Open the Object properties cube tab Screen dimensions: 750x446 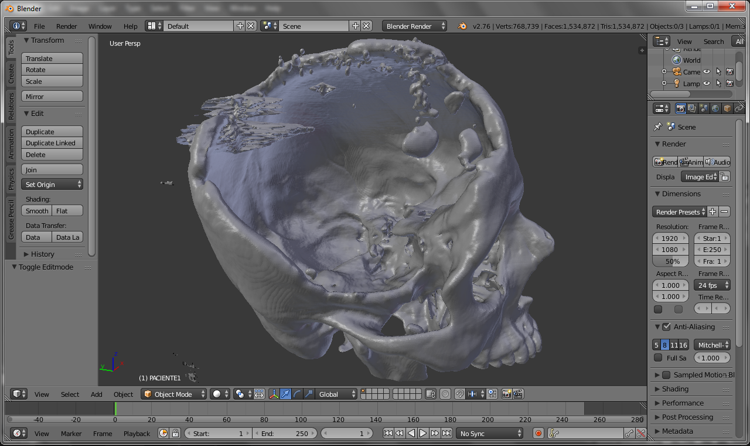click(727, 108)
